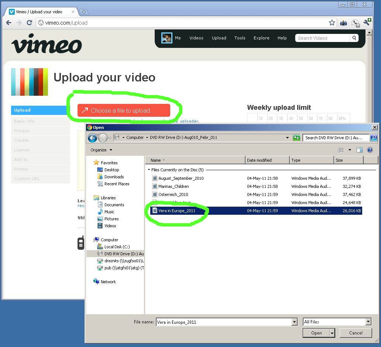Viewport: 381px width, 347px height.
Task: Click the Search Videos input field
Action: click(x=322, y=38)
